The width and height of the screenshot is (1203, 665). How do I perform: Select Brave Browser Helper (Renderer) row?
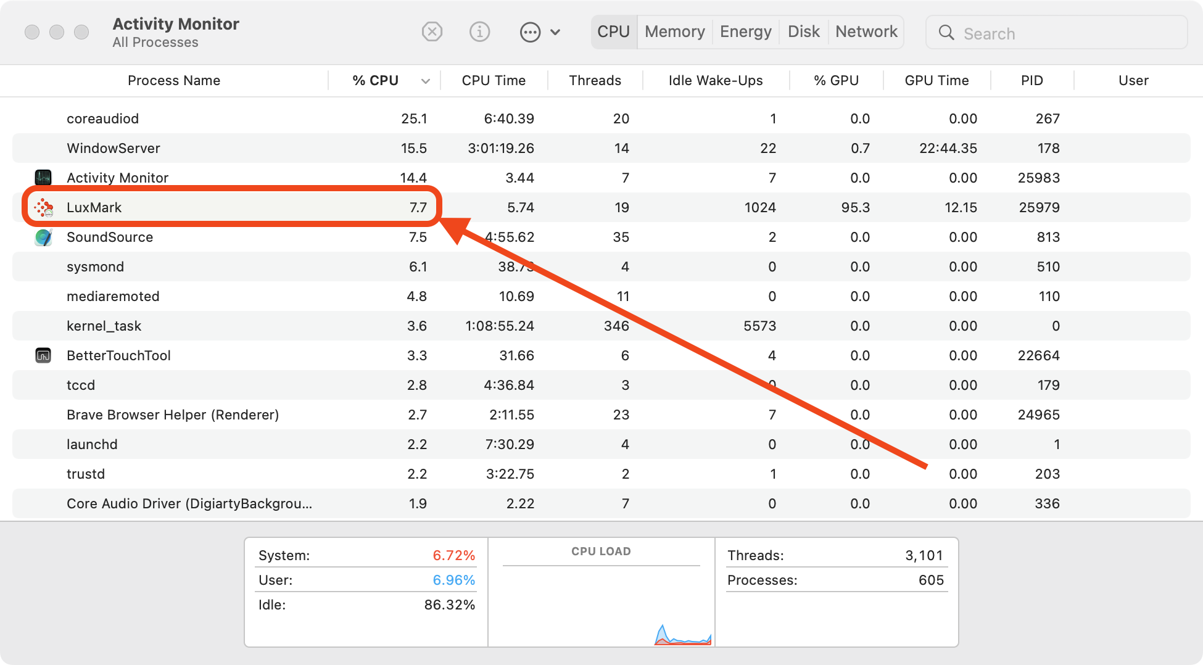601,415
